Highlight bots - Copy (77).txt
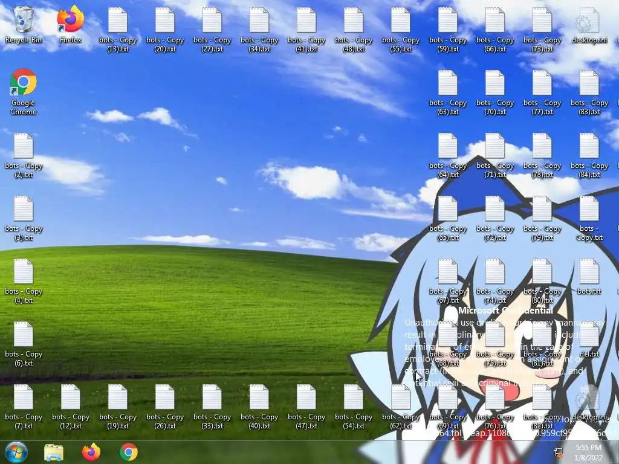 (542, 92)
